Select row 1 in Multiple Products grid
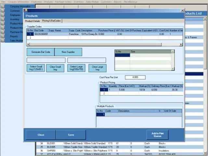Screen dimensions: 208x156 coord(139,114)
